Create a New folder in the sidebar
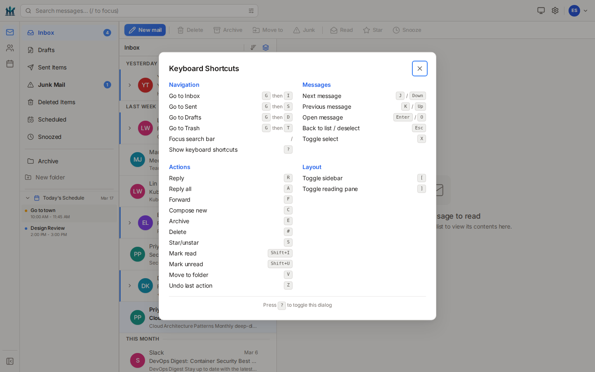The width and height of the screenshot is (595, 372). click(x=50, y=177)
